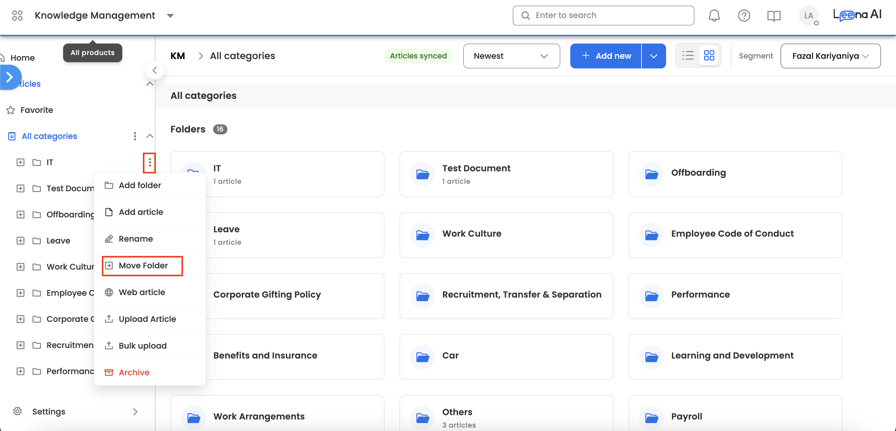
Task: Open the Settings sidebar link
Action: [x=49, y=411]
